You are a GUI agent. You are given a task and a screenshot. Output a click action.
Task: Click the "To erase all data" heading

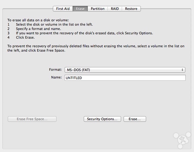(x=38, y=20)
